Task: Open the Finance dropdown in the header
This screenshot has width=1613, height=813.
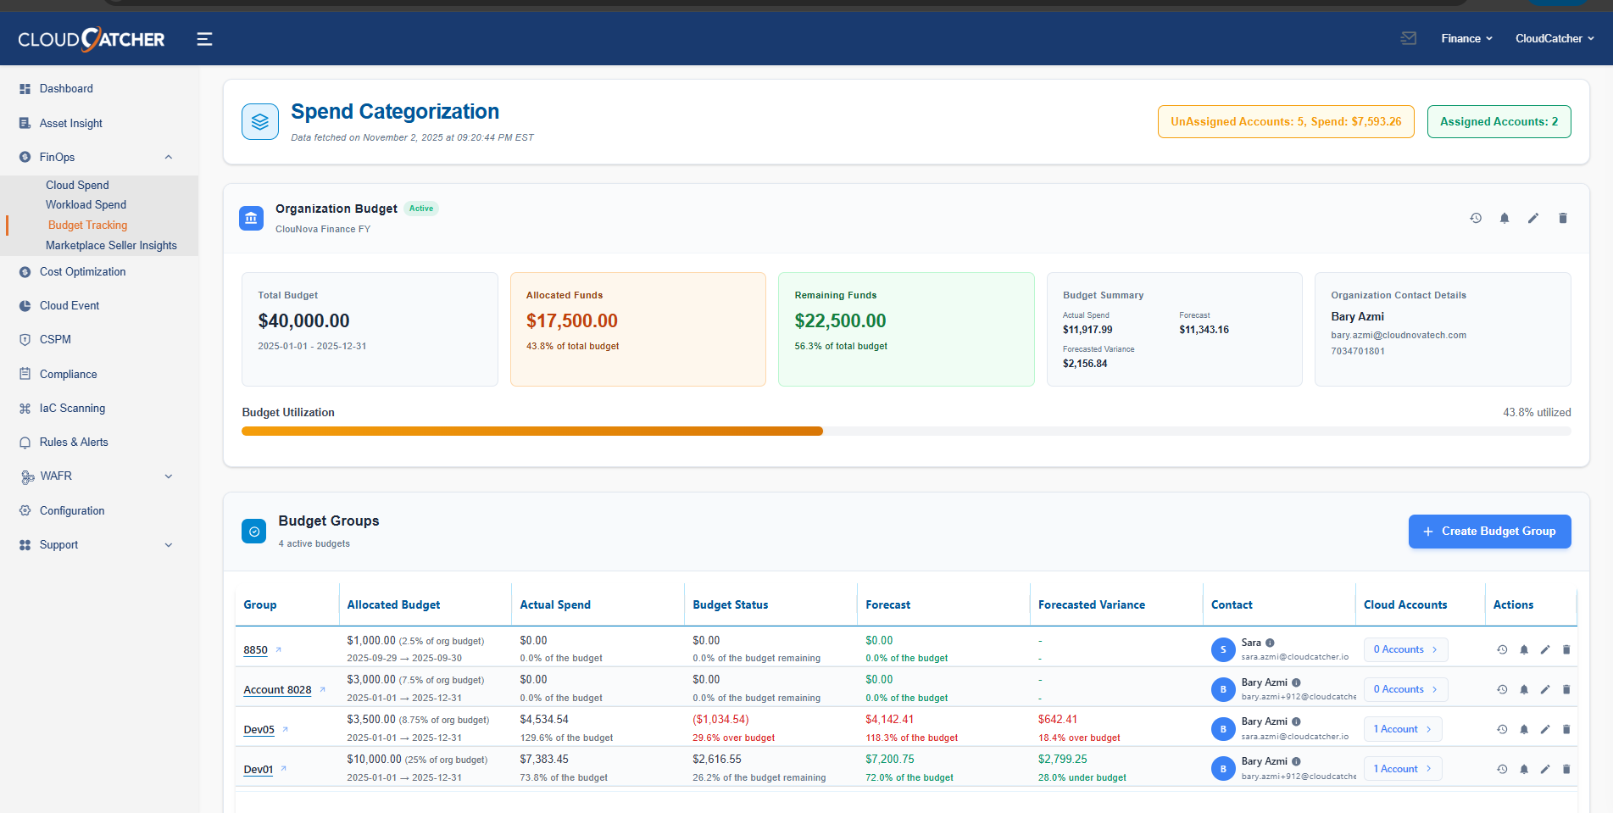Action: coord(1466,38)
